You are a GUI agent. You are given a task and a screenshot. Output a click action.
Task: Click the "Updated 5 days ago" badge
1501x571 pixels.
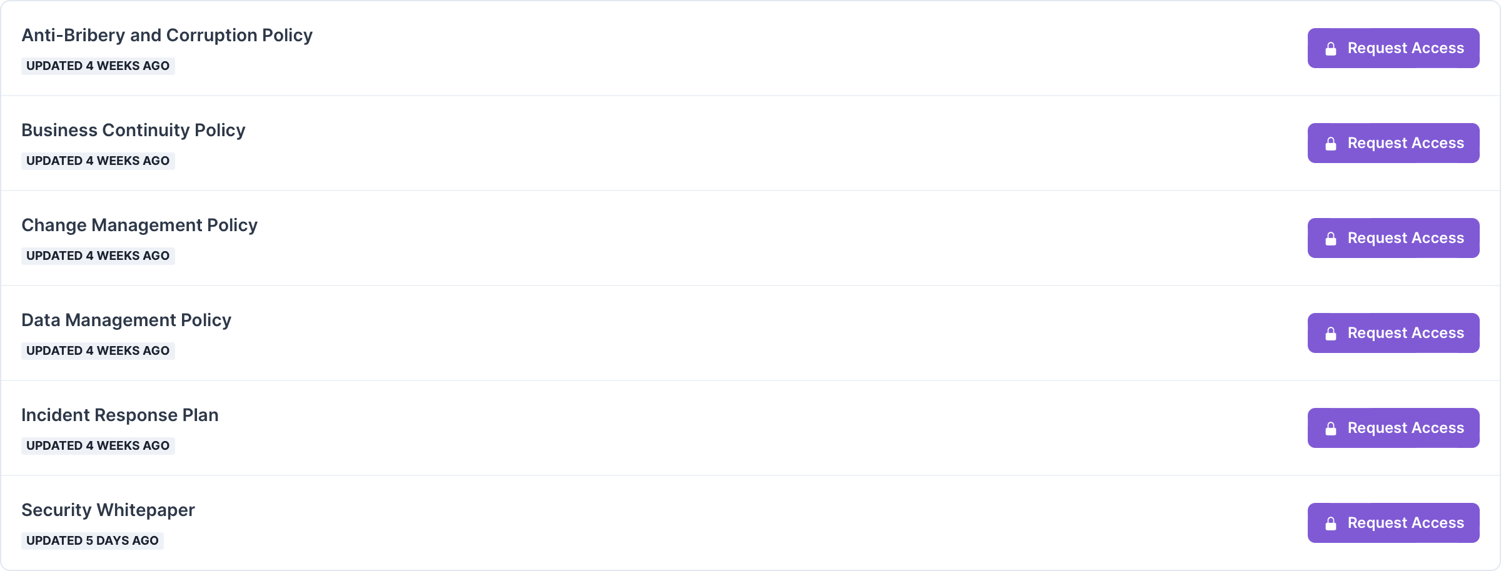[93, 540]
